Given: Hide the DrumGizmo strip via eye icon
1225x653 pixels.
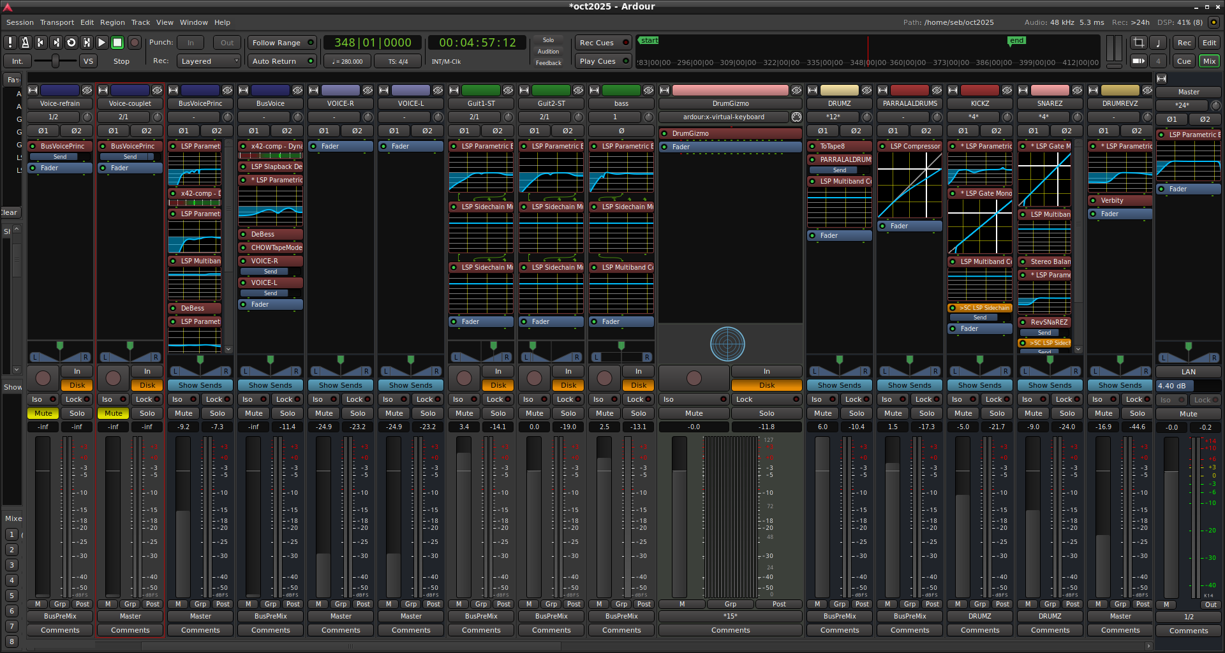Looking at the screenshot, I should point(796,91).
